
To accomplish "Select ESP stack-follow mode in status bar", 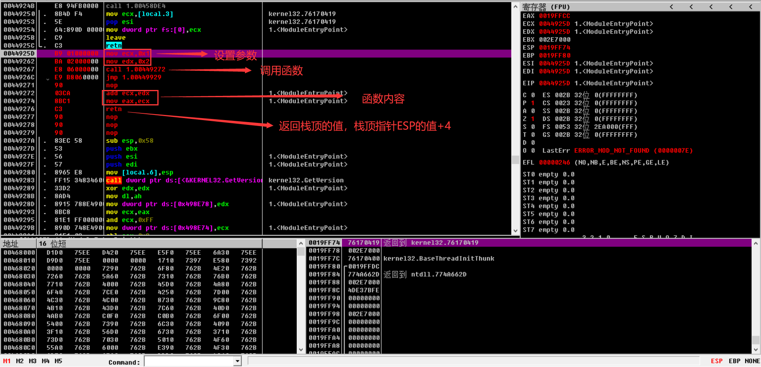I will pos(717,361).
